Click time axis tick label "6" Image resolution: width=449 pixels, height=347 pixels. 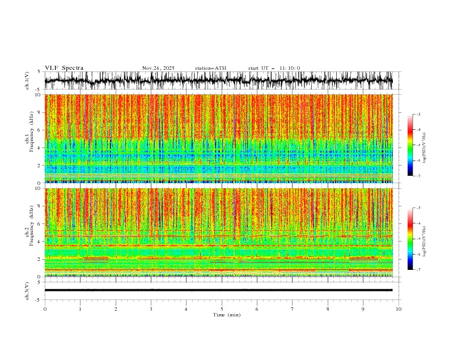point(257,309)
